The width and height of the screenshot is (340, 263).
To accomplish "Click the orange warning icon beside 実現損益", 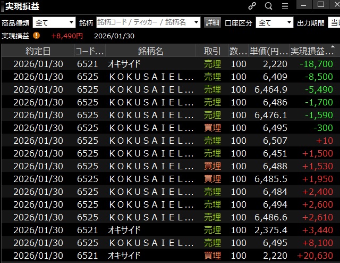I will (37, 36).
